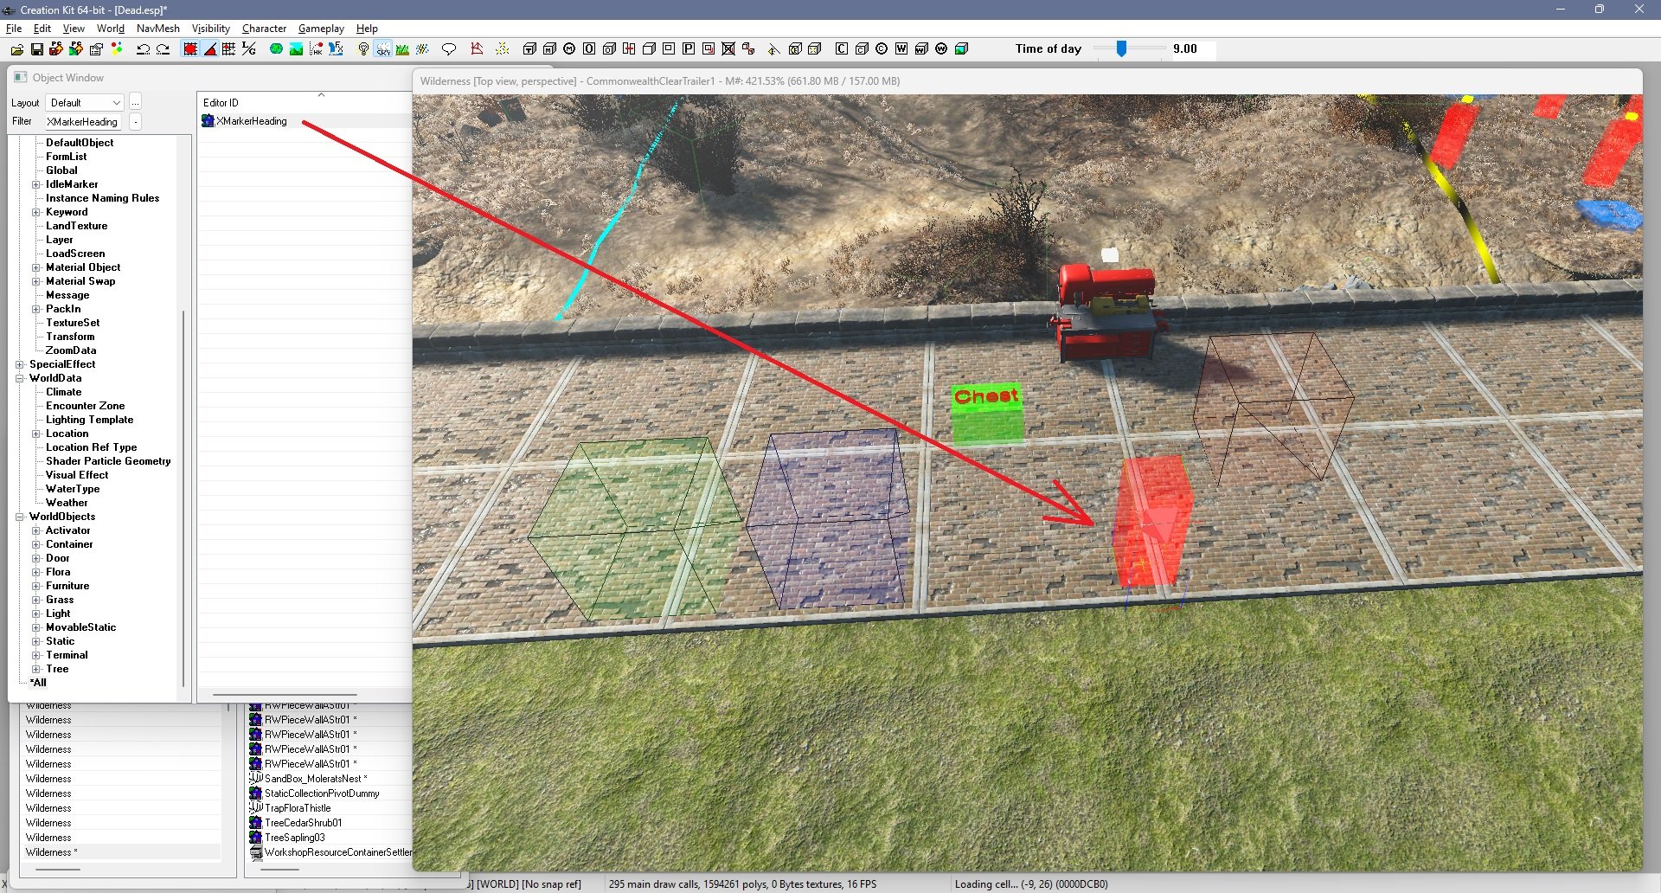The width and height of the screenshot is (1661, 893).
Task: Open the Character menu
Action: coord(264,29)
